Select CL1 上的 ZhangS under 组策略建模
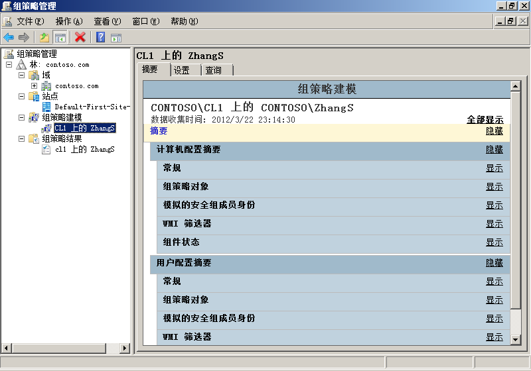 coord(85,128)
